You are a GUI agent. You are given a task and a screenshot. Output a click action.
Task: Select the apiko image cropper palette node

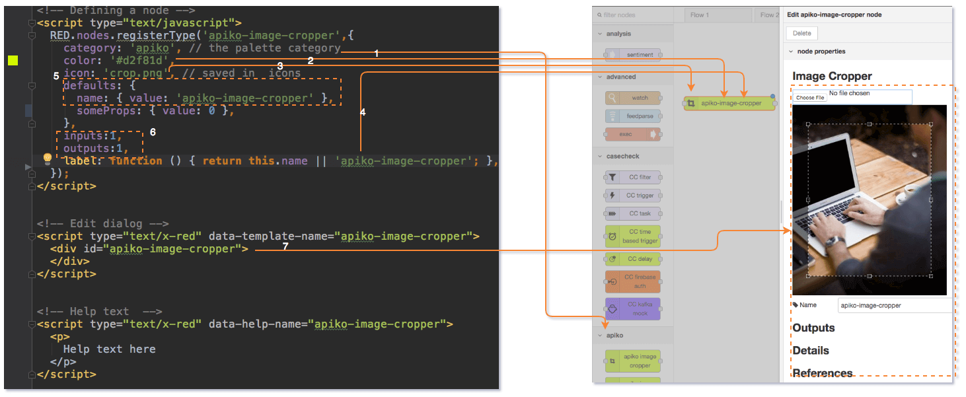632,360
